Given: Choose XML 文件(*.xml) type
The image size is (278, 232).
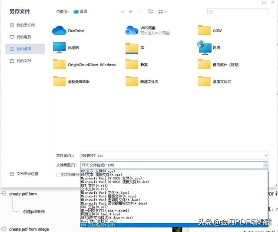Looking at the screenshot, I should pyautogui.click(x=174, y=207).
